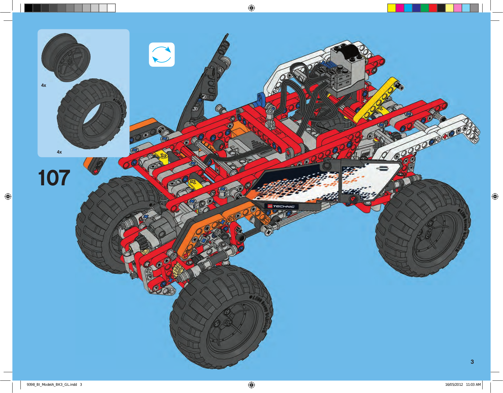Select the black wheel rim part image

click(x=66, y=58)
